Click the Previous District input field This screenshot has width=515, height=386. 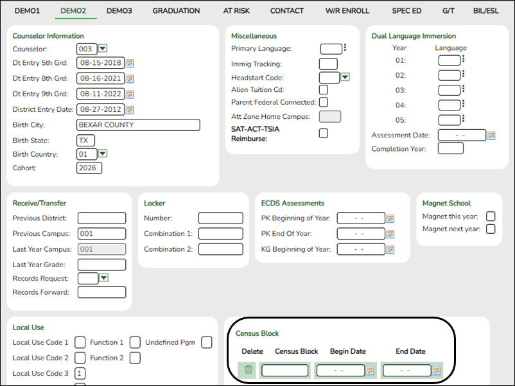(x=101, y=218)
